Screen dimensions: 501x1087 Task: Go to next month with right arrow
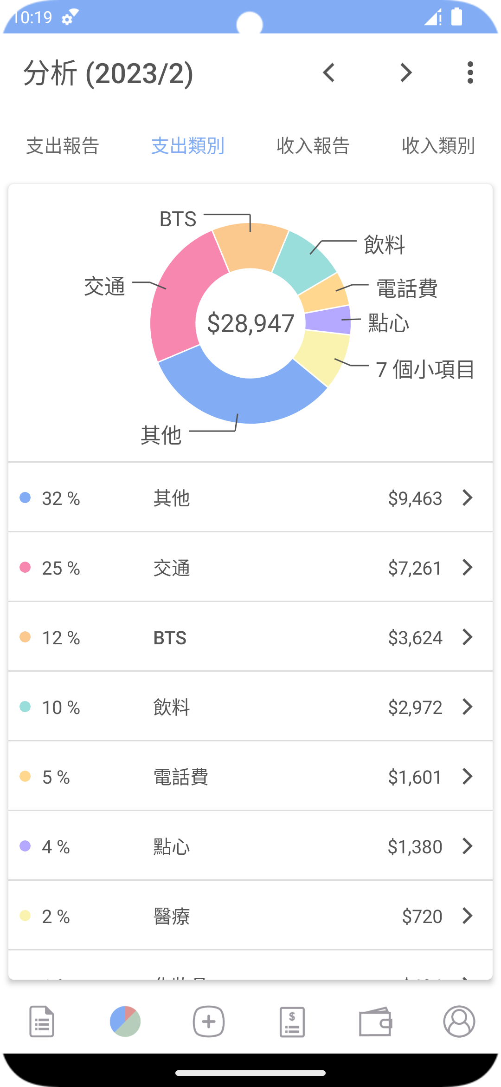(406, 73)
